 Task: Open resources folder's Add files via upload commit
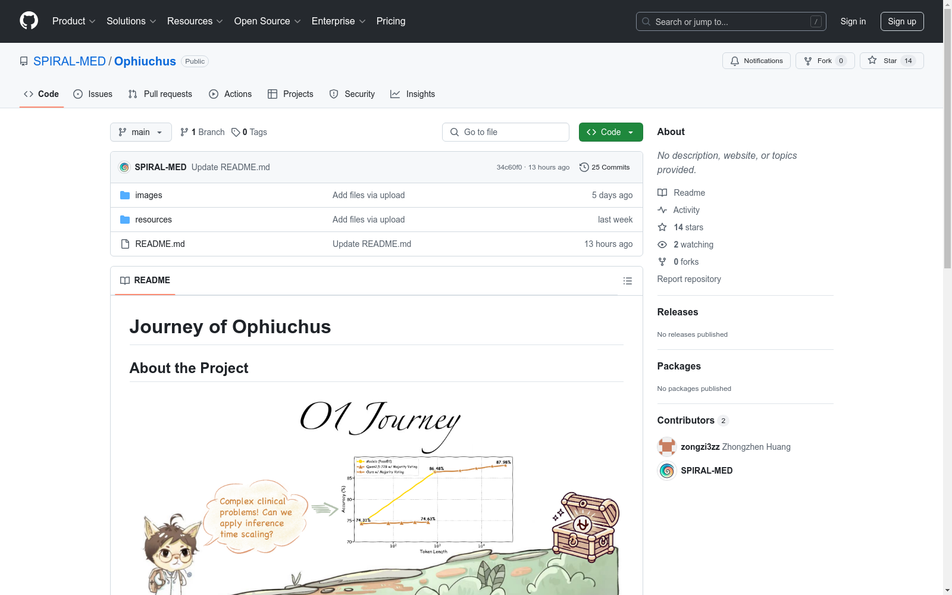[x=369, y=220]
